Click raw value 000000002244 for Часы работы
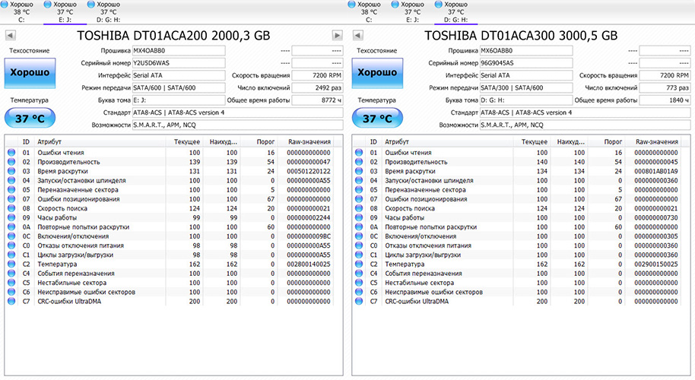Screen dimensions: 695x380 (x=309, y=217)
